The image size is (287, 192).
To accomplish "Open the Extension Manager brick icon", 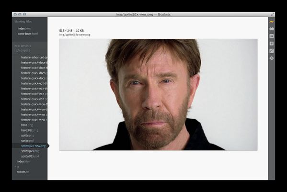I will click(x=272, y=29).
